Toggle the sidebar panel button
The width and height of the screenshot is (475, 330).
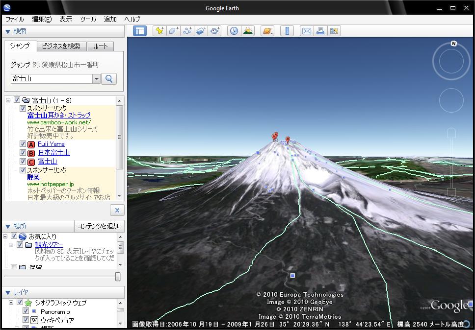coord(140,31)
